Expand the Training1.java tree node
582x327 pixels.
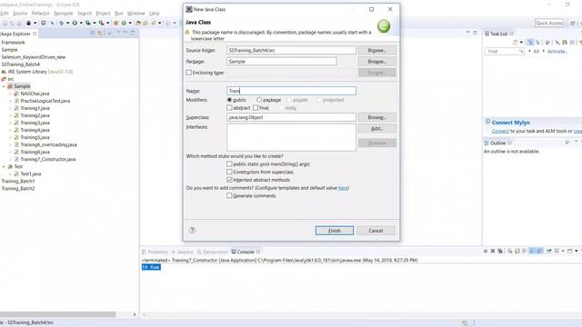[10, 108]
